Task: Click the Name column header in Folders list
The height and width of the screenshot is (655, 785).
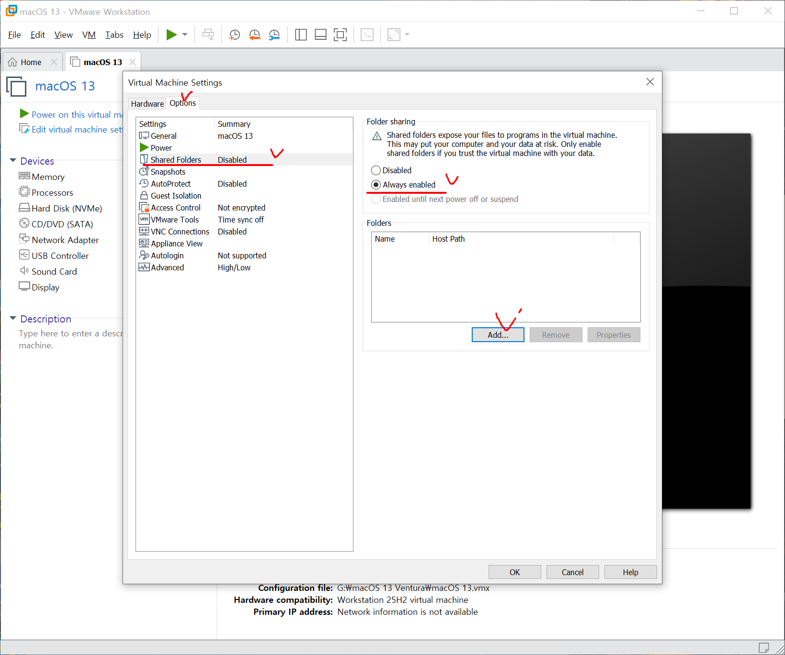Action: coord(400,239)
